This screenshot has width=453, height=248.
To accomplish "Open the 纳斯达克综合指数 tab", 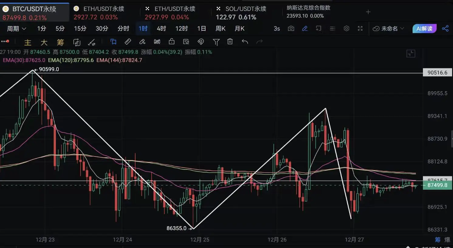I will (308, 12).
